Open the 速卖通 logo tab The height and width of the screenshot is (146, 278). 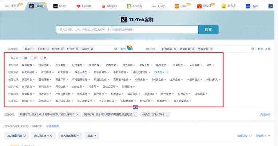199,6
